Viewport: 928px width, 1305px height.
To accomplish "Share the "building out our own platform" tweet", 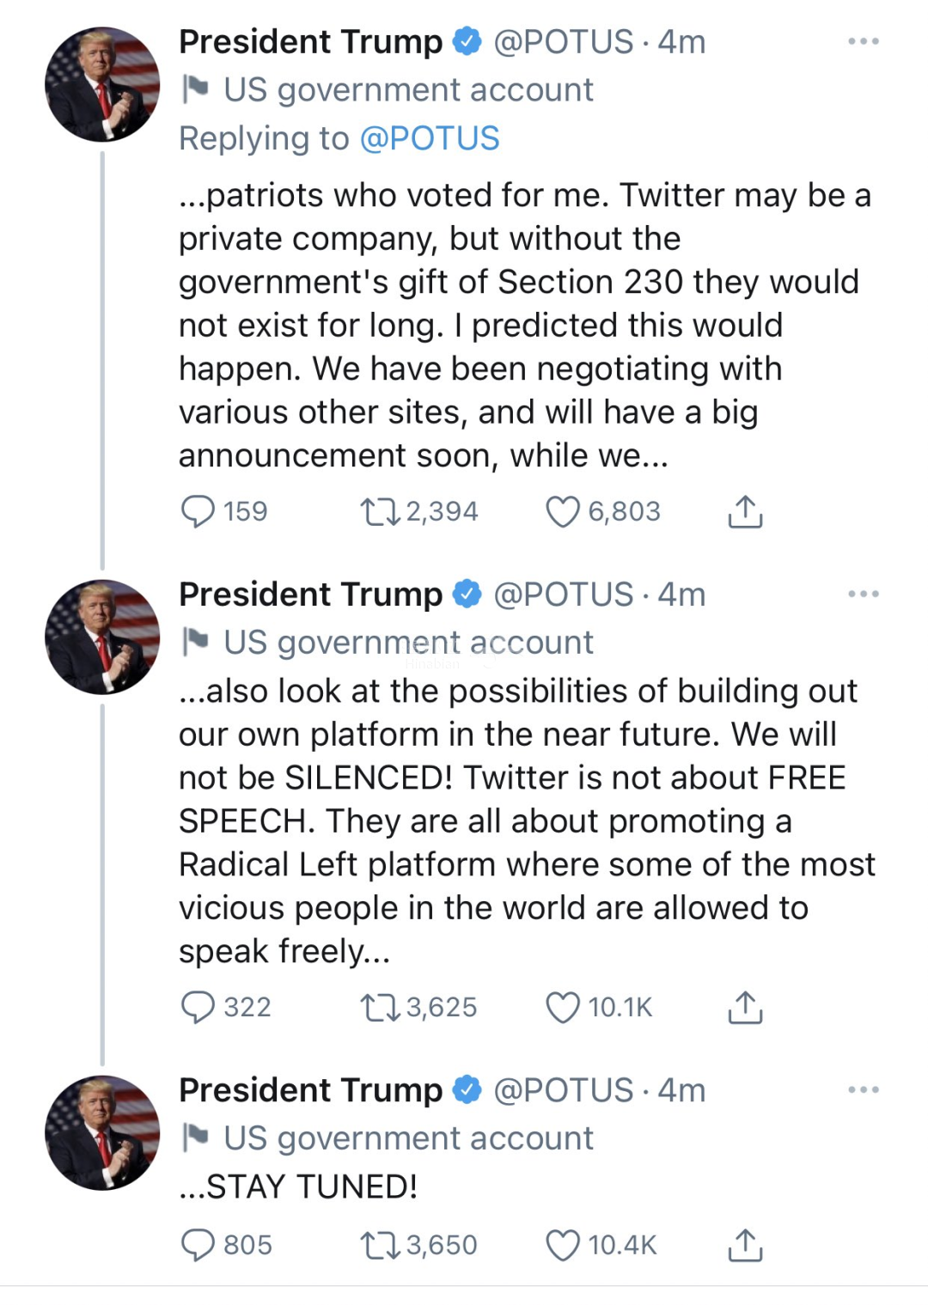I will [x=745, y=1007].
